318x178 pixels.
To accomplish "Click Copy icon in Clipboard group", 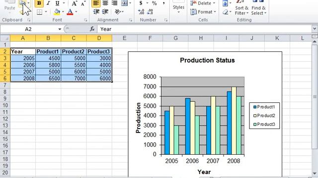I will [22, 3].
